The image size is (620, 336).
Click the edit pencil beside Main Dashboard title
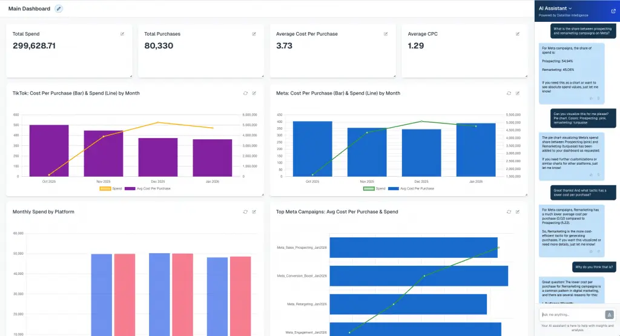point(58,8)
